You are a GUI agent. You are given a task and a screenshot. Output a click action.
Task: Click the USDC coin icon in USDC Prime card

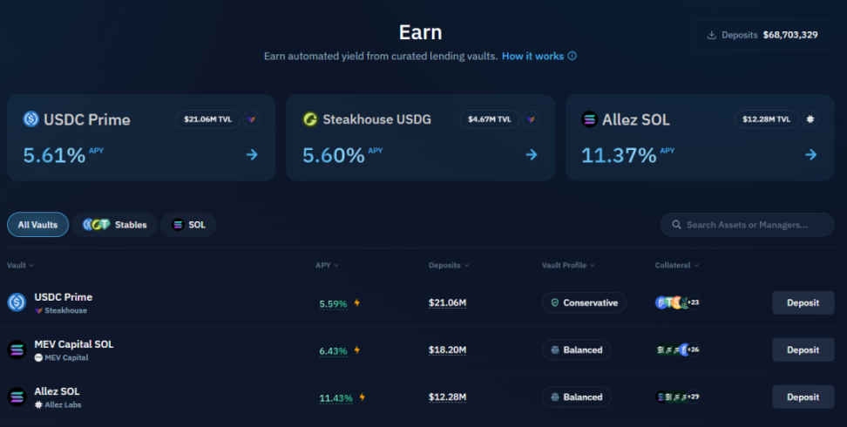30,119
